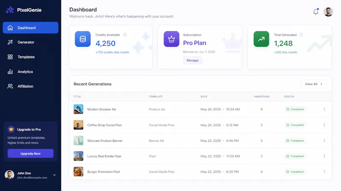Viewport: 341px width, 191px height.
Task: Open the options menu for Burger Promotion Post
Action: (324, 172)
